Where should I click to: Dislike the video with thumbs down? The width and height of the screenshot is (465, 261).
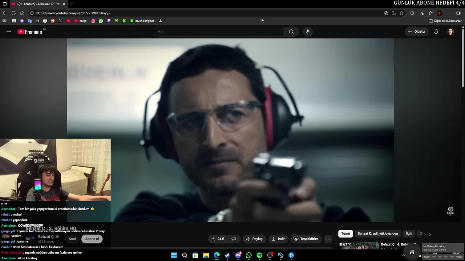coord(234,239)
